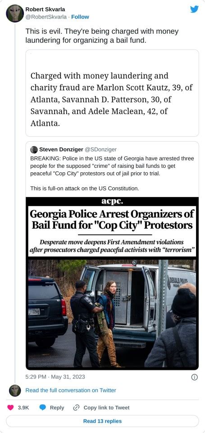Open Steven Donziger's quoted tweet text
The height and width of the screenshot is (433, 205).
click(112, 173)
